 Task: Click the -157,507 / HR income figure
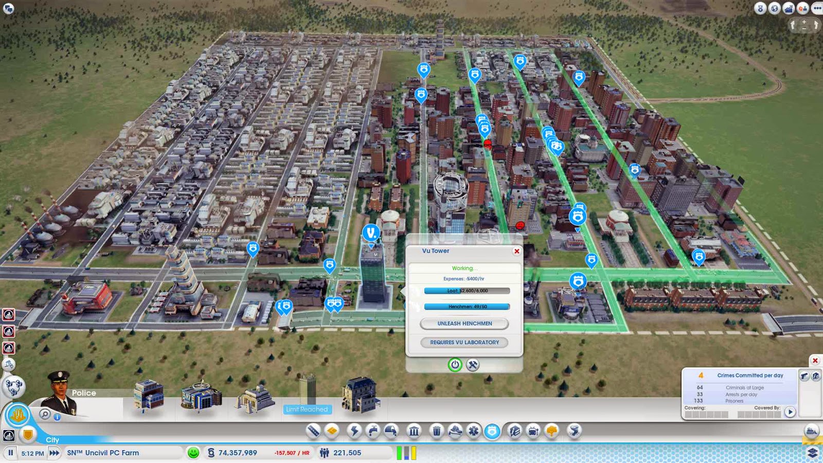[x=292, y=453]
